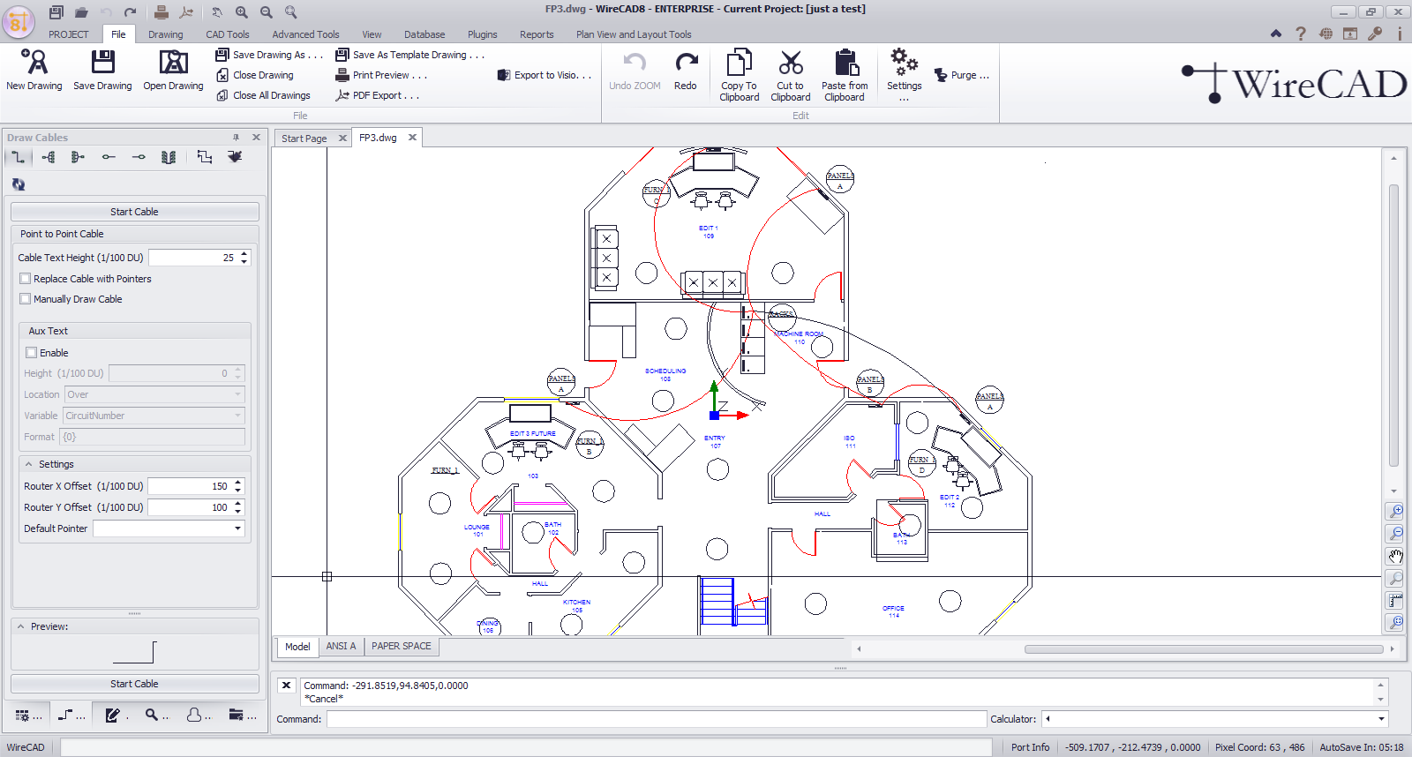Click quick-access Save icon in title bar
1412x757 pixels.
point(56,11)
